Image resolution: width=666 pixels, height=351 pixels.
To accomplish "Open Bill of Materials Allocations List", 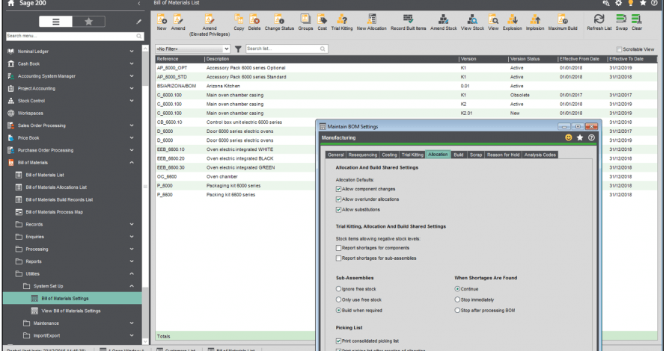I will point(56,187).
